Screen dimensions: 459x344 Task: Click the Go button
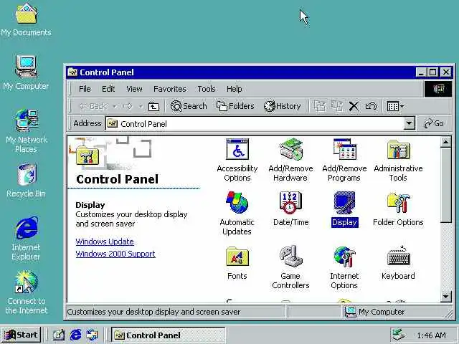click(x=434, y=124)
